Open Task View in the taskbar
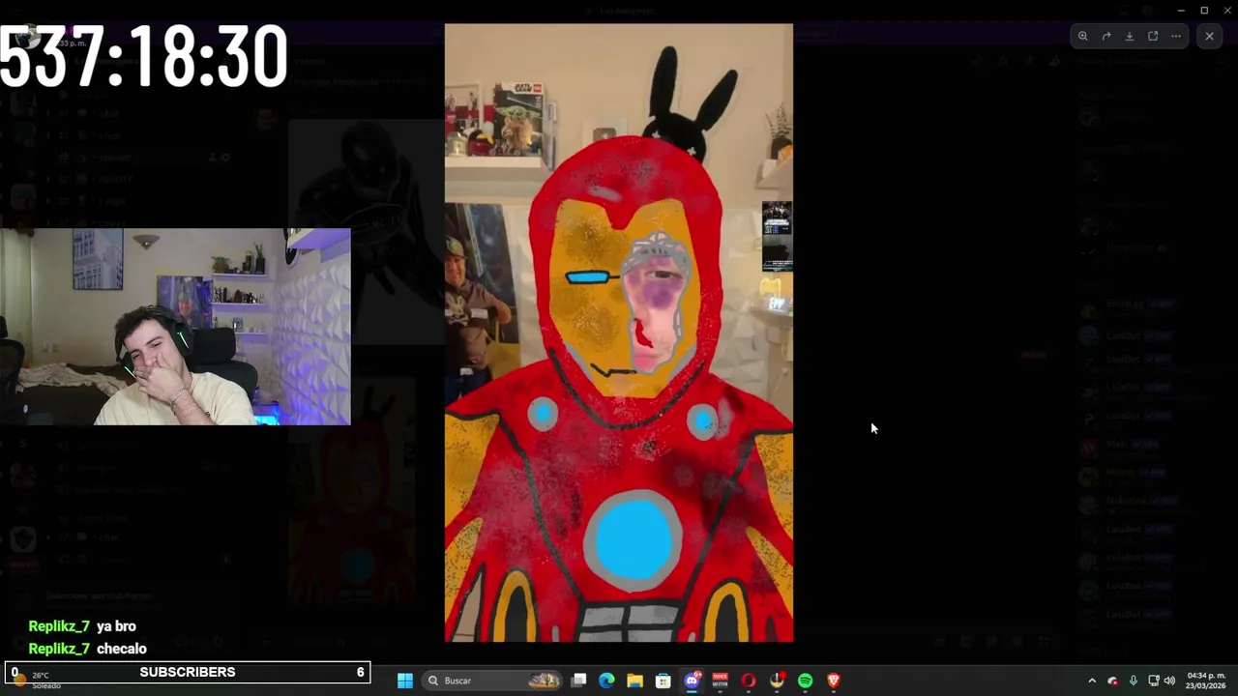The width and height of the screenshot is (1238, 696). pyautogui.click(x=578, y=681)
